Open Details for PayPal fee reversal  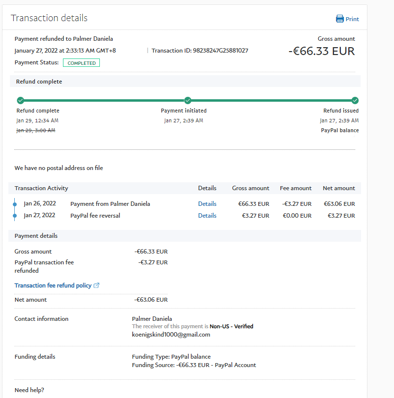pyautogui.click(x=207, y=216)
